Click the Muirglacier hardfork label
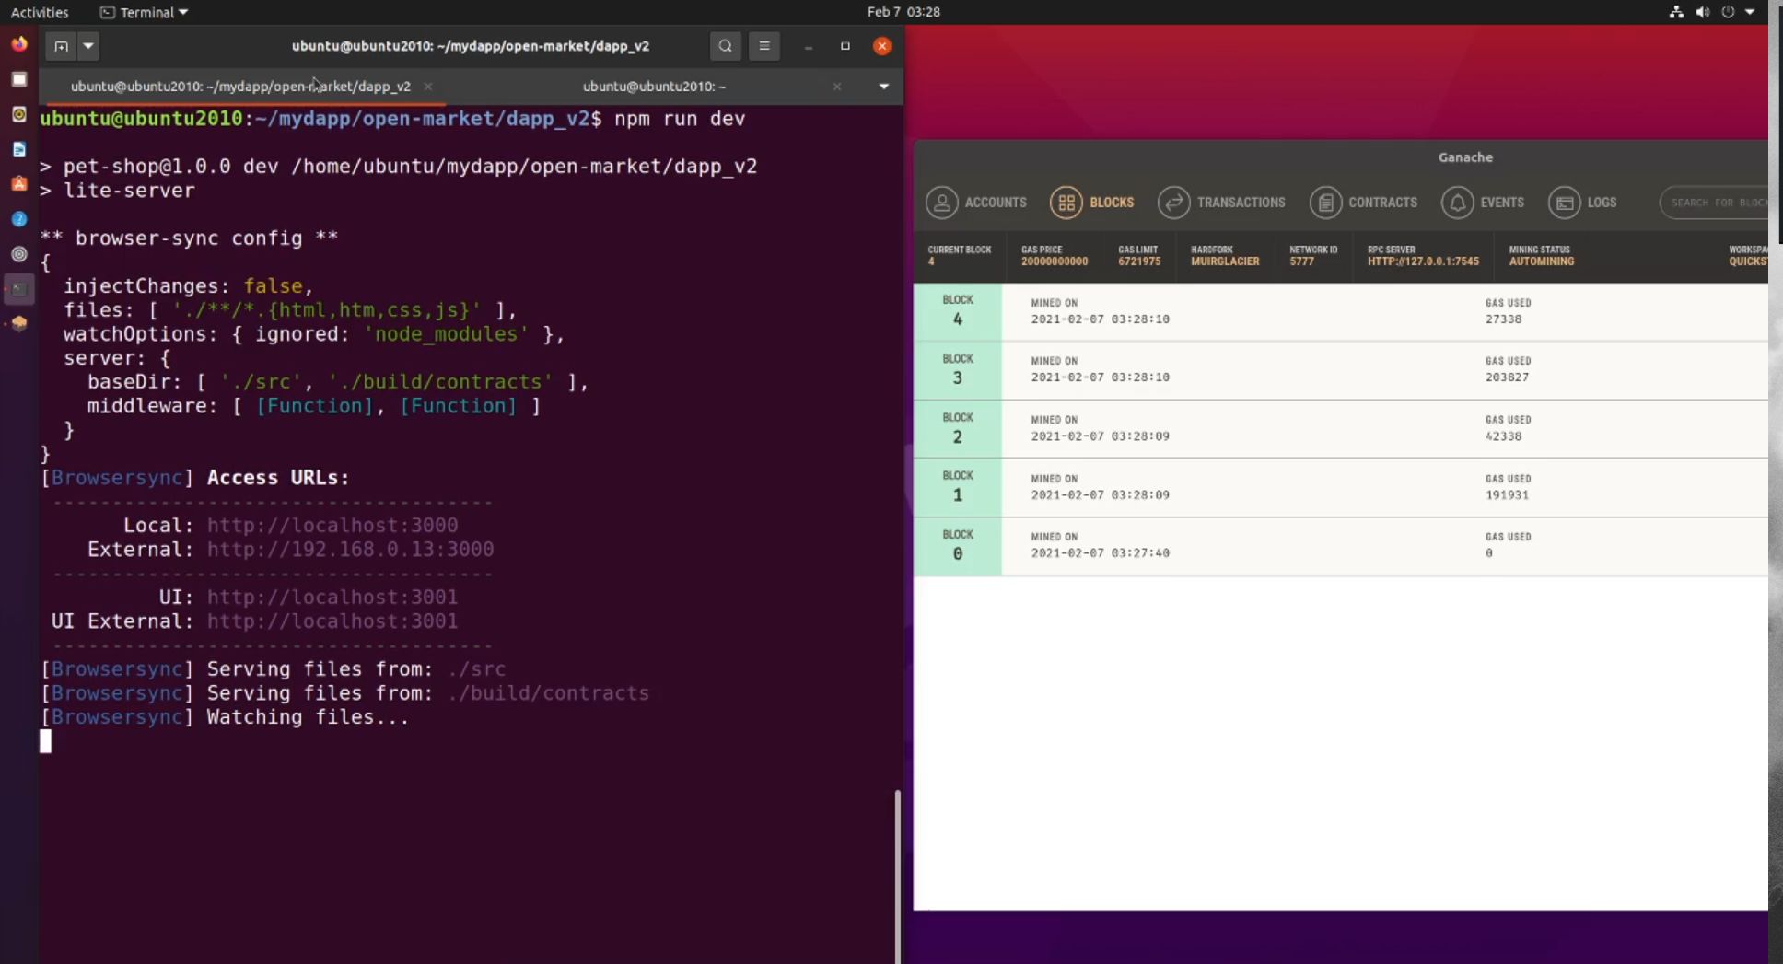 coord(1225,261)
